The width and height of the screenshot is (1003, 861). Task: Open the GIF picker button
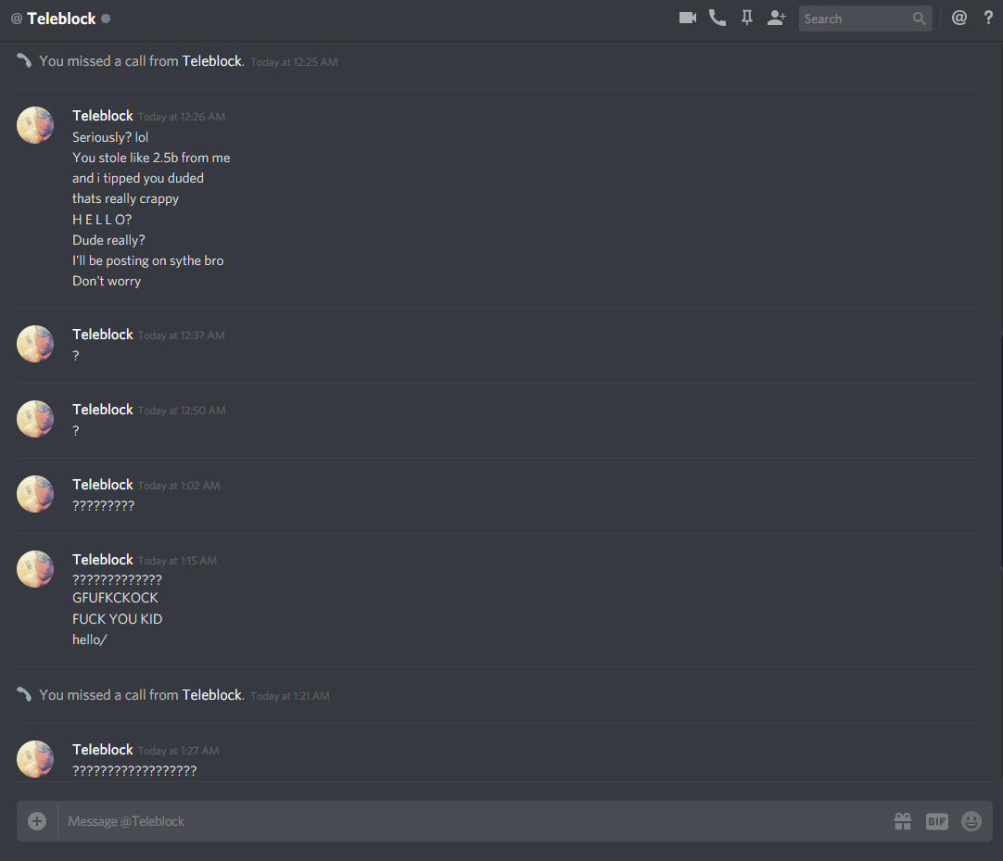click(x=936, y=821)
